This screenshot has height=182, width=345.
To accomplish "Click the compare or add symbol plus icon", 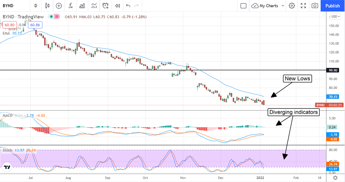I will pos(59,6).
